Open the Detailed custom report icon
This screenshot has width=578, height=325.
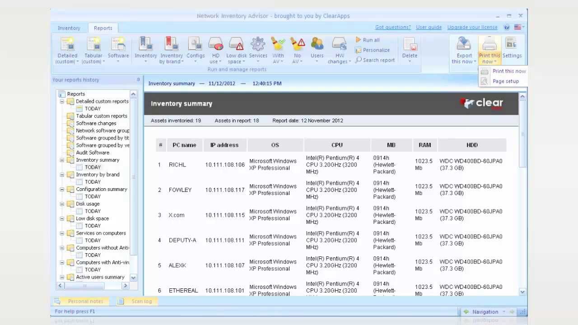coord(67,44)
